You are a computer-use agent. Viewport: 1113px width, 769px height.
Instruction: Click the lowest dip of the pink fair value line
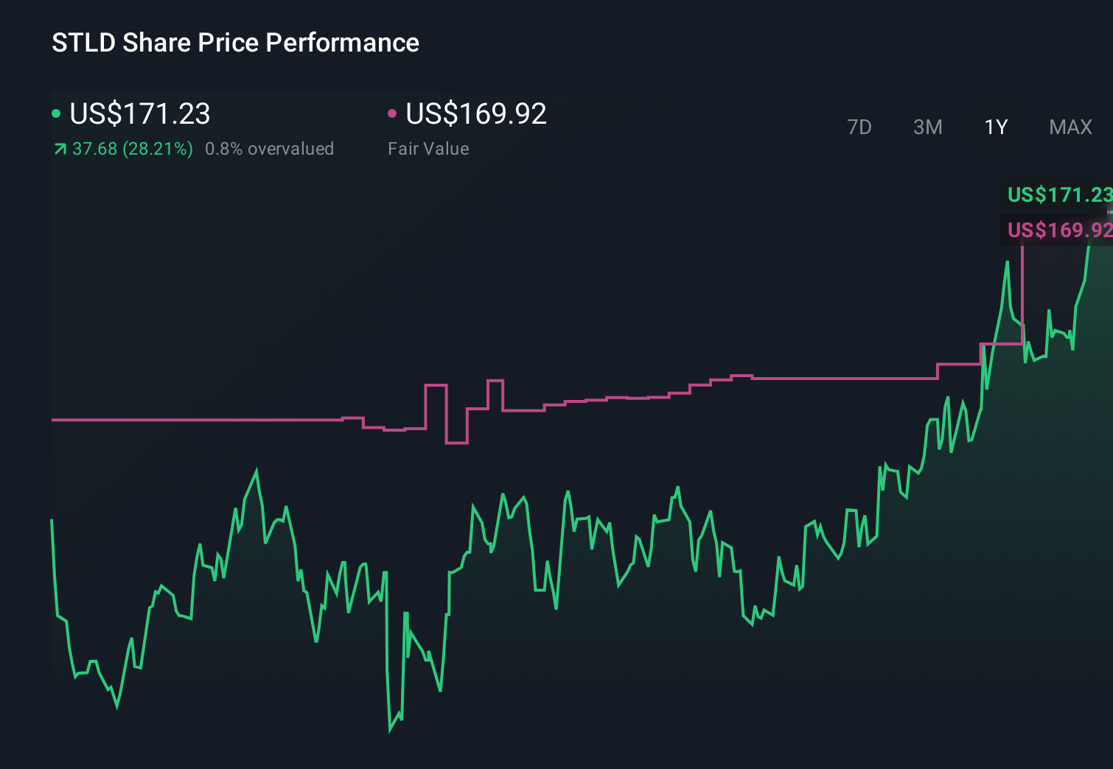click(457, 443)
